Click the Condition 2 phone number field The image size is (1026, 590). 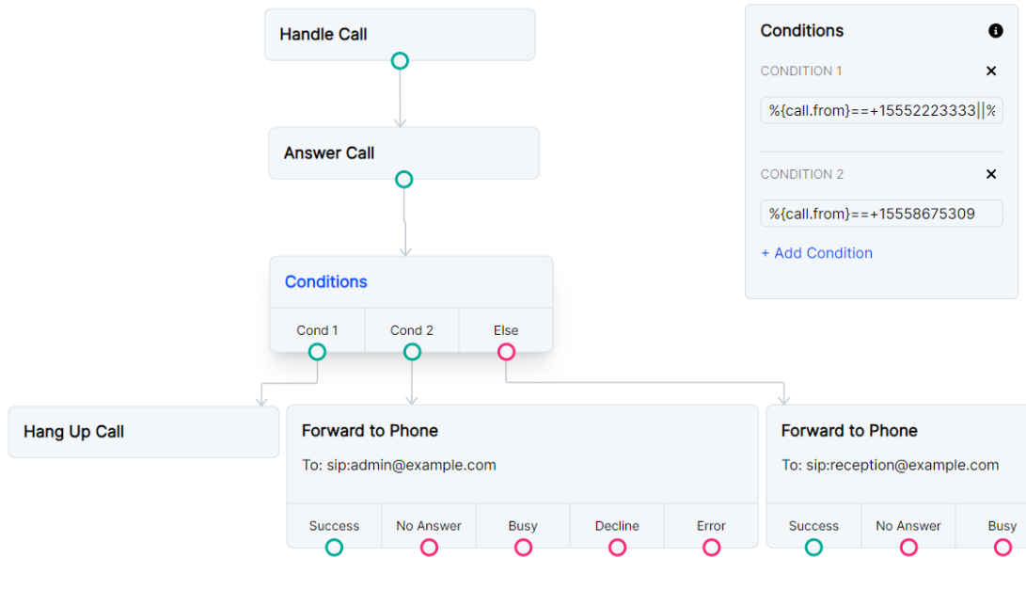tap(880, 214)
